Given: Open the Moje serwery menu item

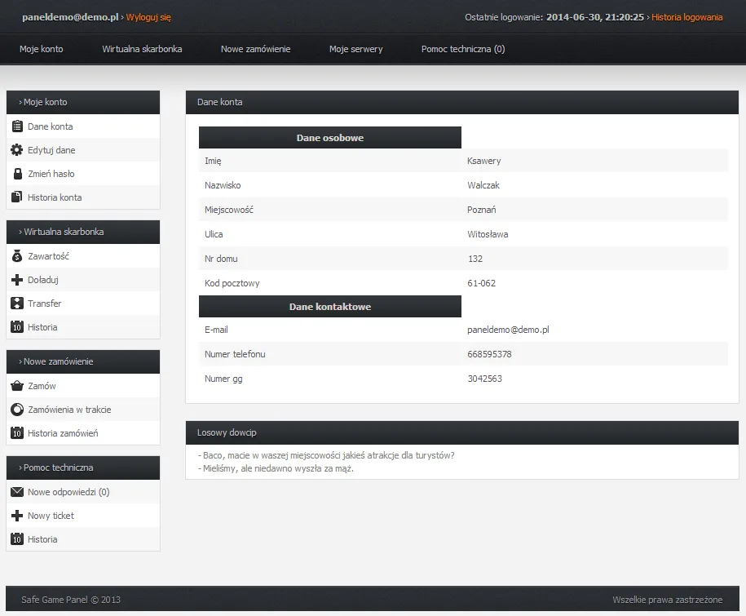Looking at the screenshot, I should click(355, 49).
